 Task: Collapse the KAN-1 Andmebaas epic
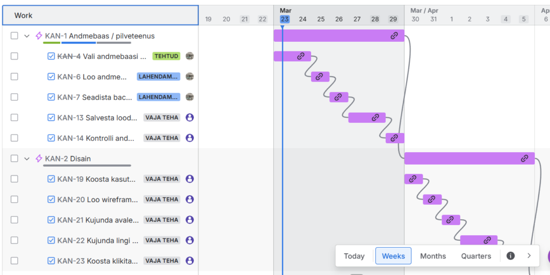click(x=27, y=36)
